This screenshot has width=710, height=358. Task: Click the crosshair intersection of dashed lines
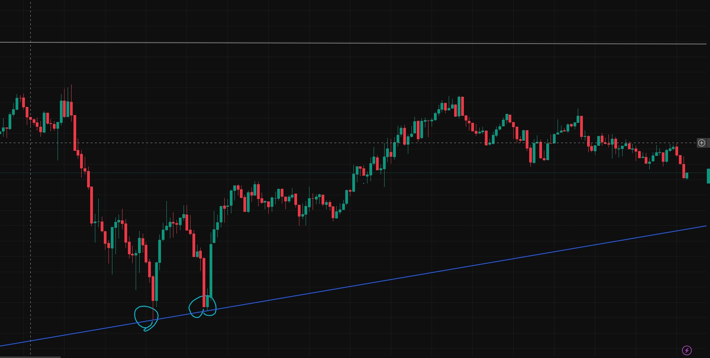coord(31,143)
